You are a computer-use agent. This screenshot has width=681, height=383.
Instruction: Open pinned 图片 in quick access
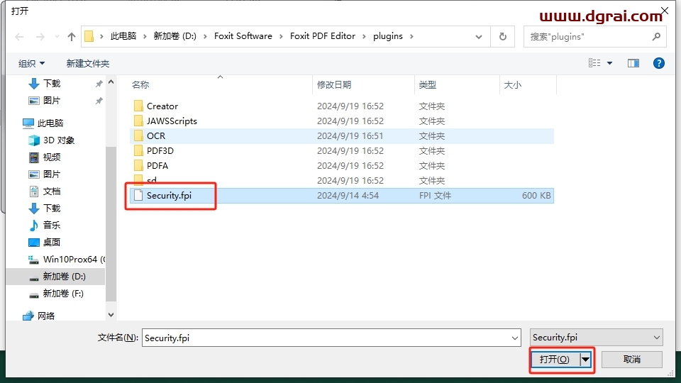52,100
